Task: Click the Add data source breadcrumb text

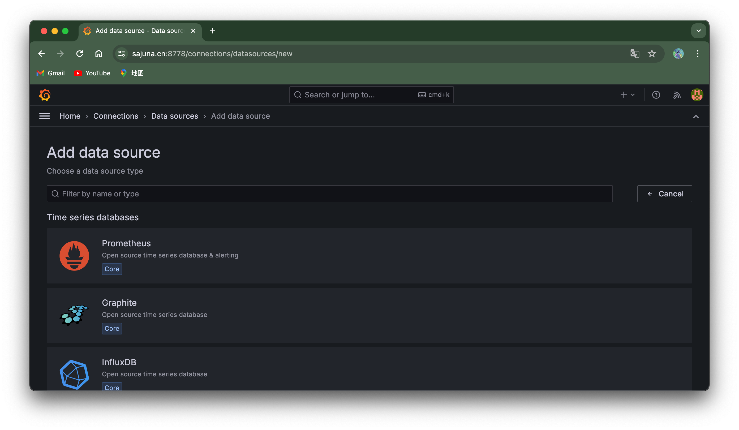Action: point(240,116)
